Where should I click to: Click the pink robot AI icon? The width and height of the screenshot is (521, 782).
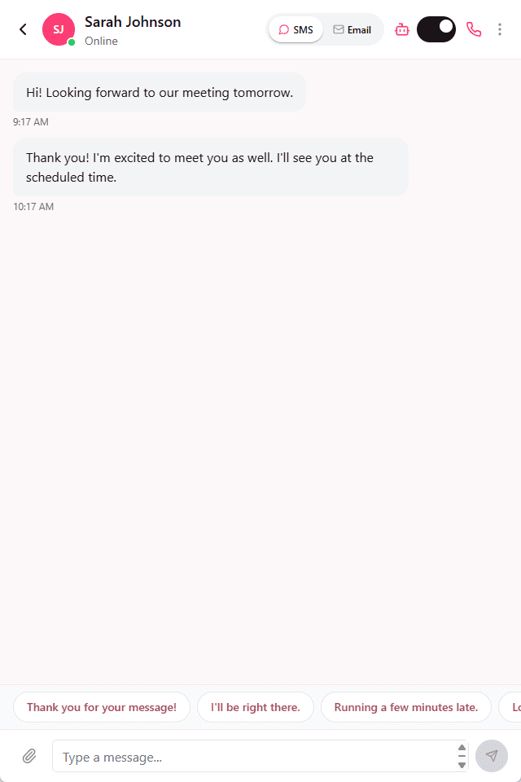click(x=401, y=30)
